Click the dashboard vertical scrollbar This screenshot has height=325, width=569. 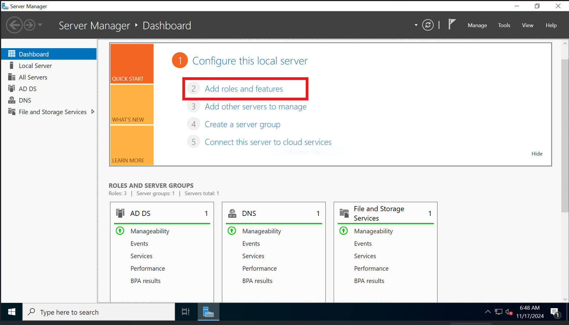(565, 135)
